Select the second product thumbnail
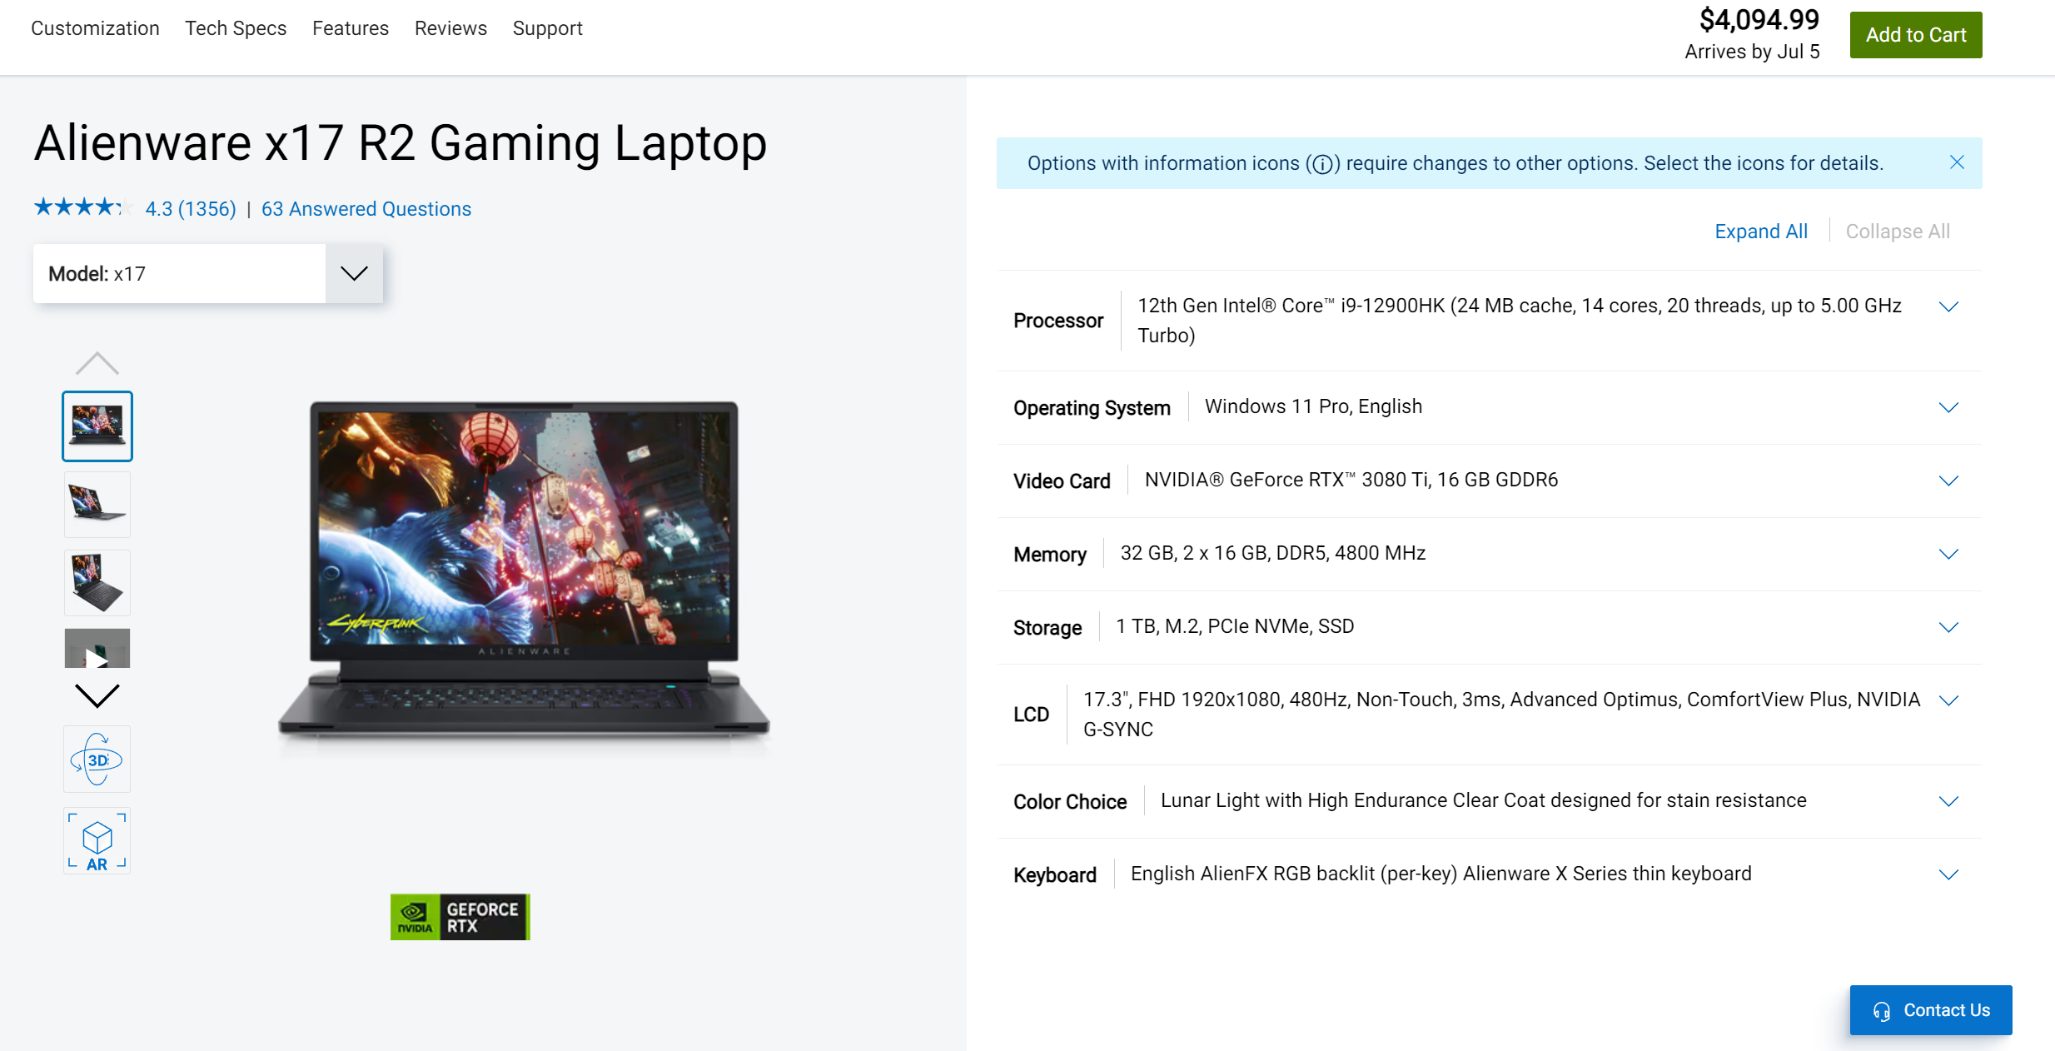The image size is (2055, 1051). point(95,503)
